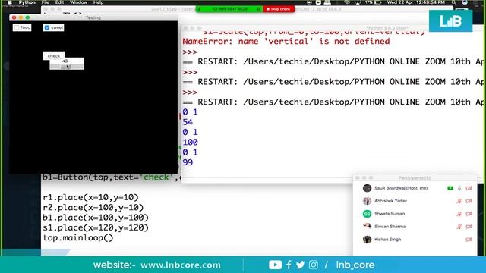The width and height of the screenshot is (486, 273).
Task: Click code line top.mainloop()
Action: [77, 237]
